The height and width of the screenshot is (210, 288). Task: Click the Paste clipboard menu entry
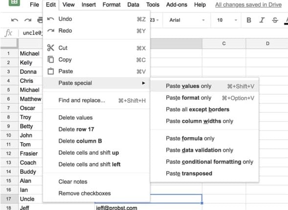[96, 71]
